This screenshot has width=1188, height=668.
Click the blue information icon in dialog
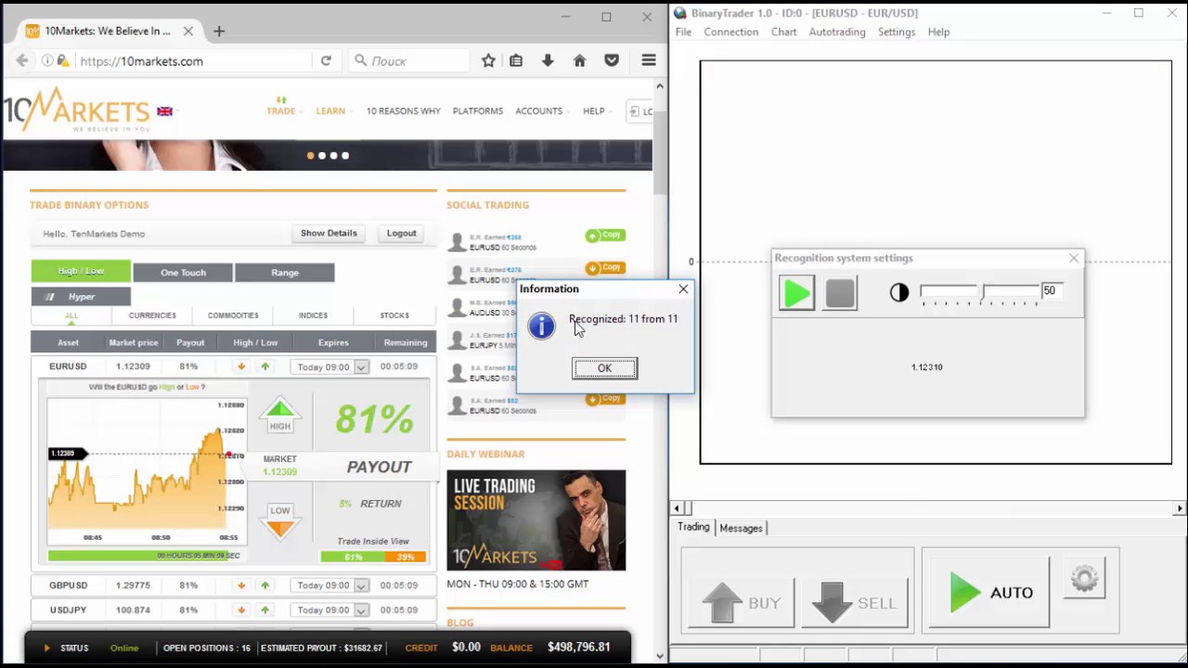point(541,326)
